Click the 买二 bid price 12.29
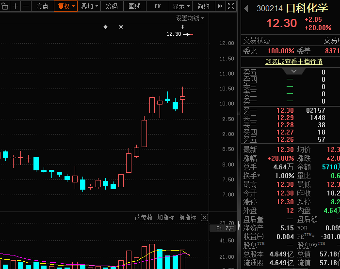 pyautogui.click(x=285, y=118)
